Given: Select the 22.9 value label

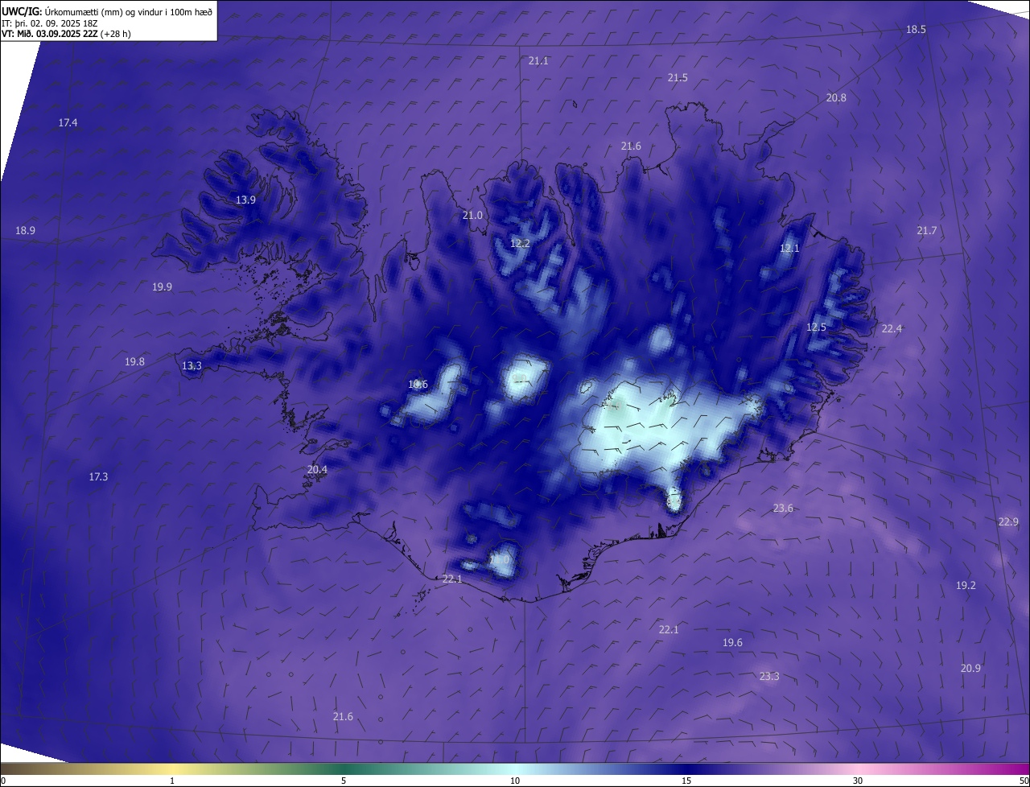Looking at the screenshot, I should [x=1008, y=521].
